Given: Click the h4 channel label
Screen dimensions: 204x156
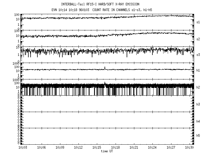Looking at the screenshot, I should click(x=198, y=121).
